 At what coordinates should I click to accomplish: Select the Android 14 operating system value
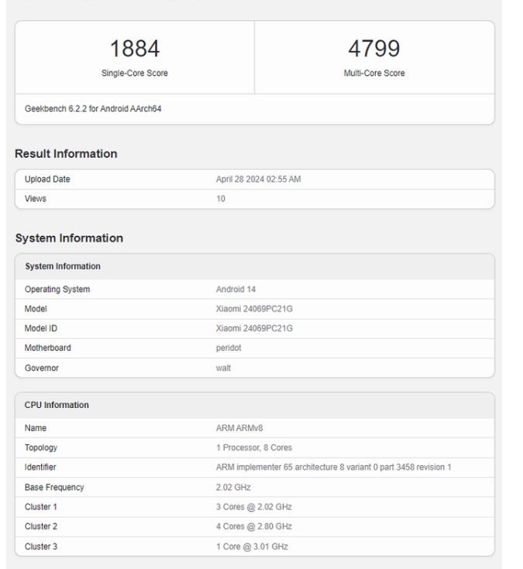236,290
